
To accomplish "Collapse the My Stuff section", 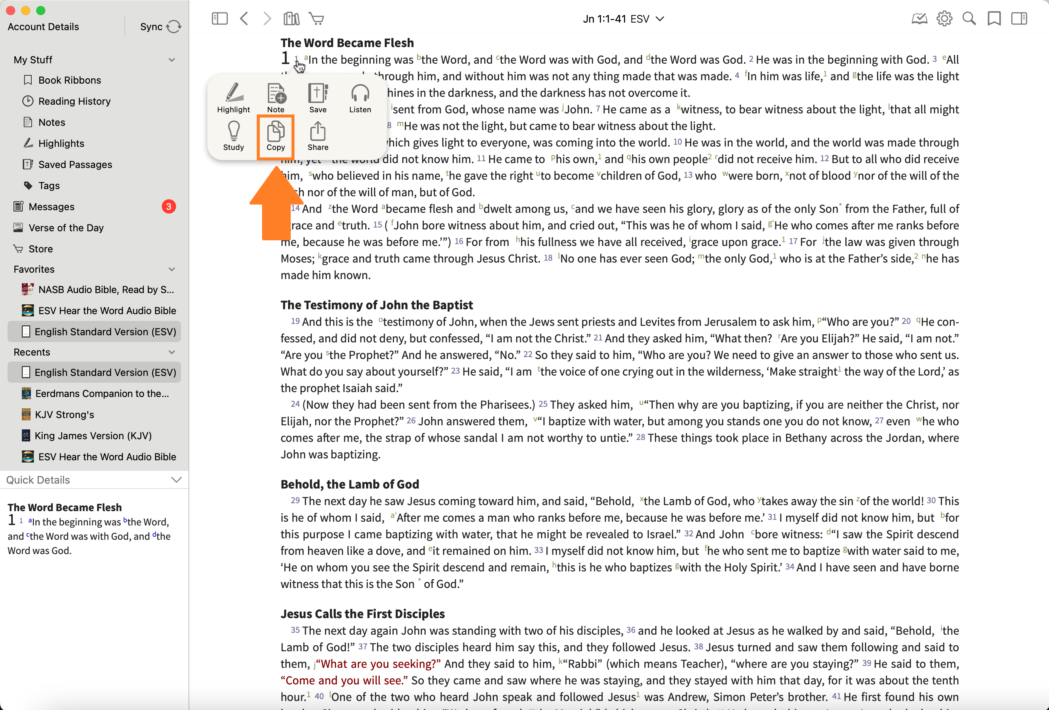I will 172,60.
